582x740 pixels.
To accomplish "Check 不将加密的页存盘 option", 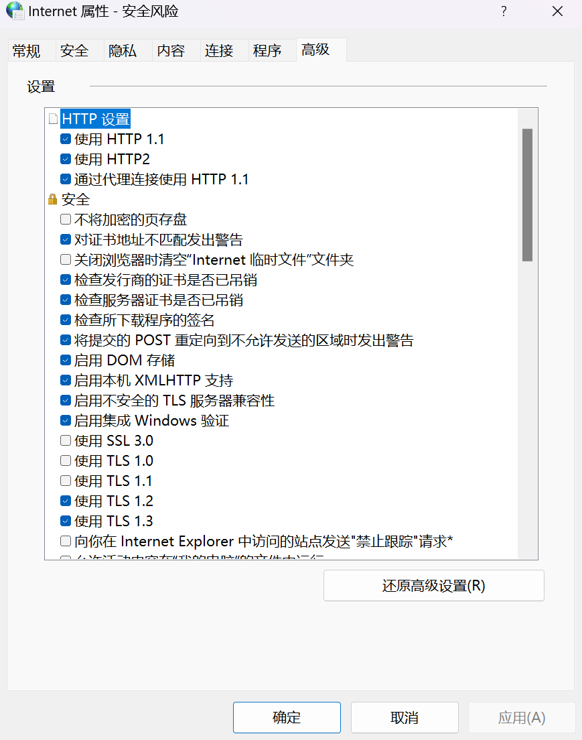I will point(66,219).
